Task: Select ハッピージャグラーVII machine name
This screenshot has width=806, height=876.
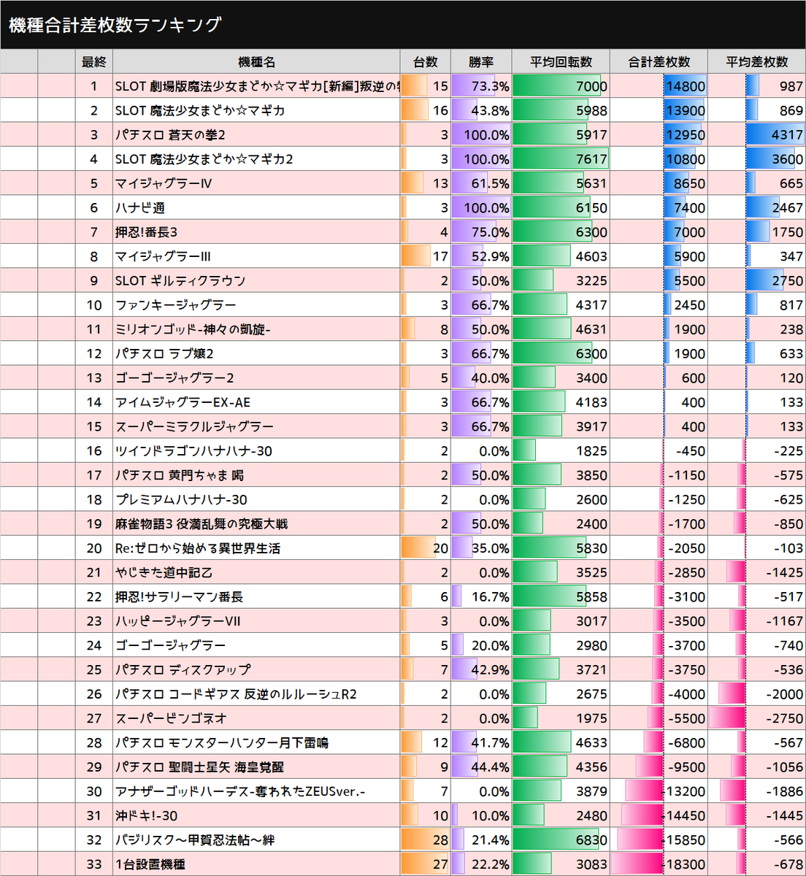Action: click(x=177, y=621)
